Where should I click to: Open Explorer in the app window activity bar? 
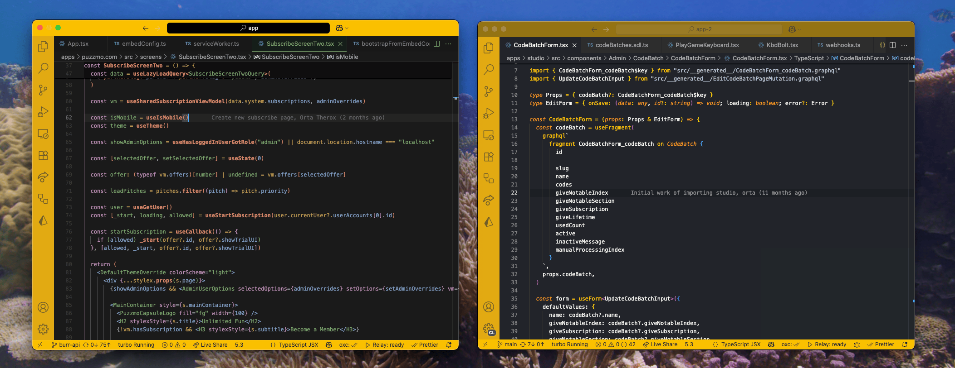[43, 47]
